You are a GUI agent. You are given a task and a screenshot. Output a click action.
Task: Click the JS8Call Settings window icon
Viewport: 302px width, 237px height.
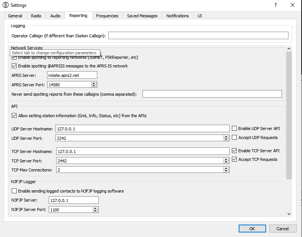[x=6, y=5]
